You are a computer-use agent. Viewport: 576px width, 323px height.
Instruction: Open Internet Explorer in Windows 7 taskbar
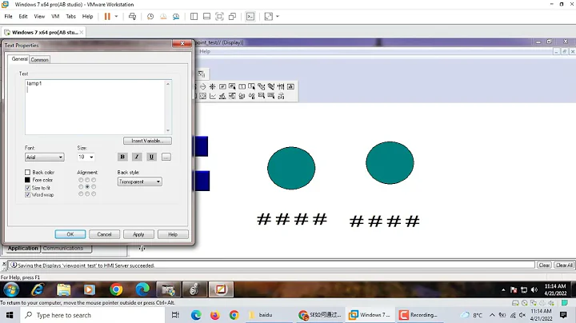point(38,290)
